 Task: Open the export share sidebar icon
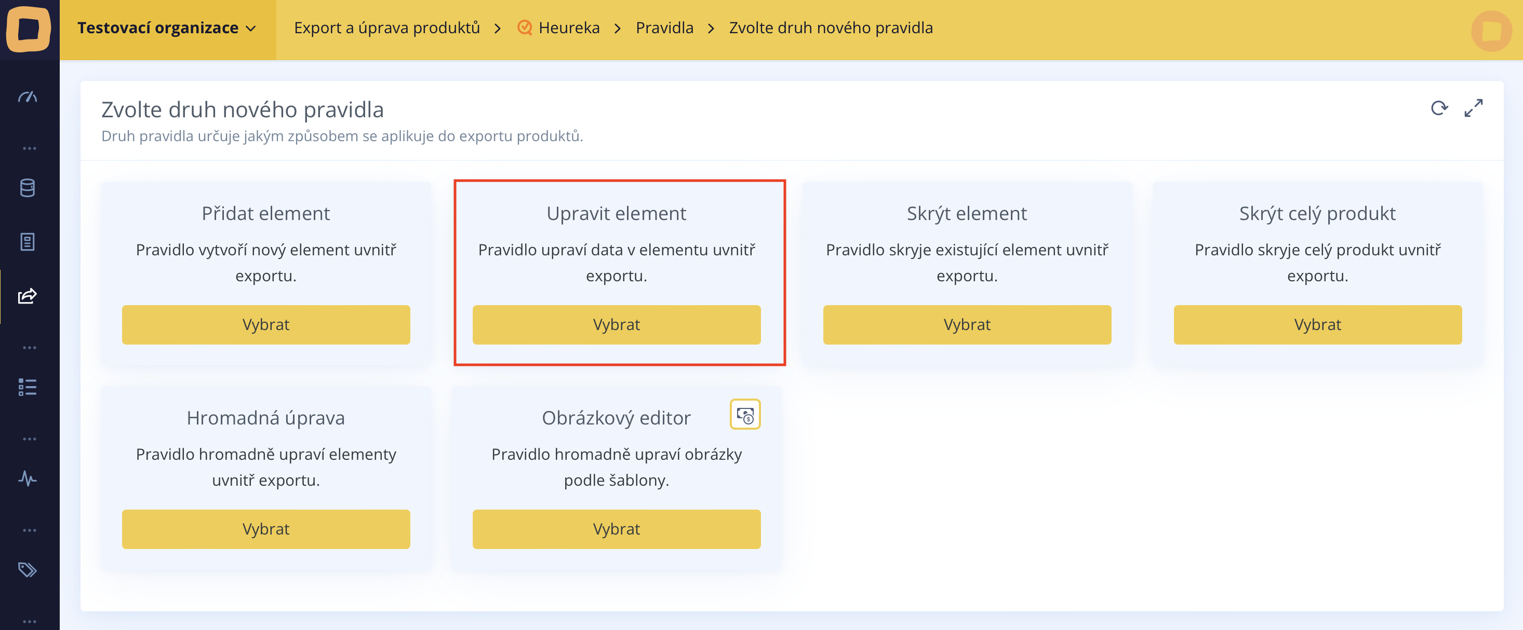28,296
